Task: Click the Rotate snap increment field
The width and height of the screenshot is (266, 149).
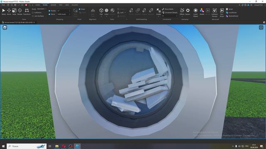Action: tap(64, 11)
